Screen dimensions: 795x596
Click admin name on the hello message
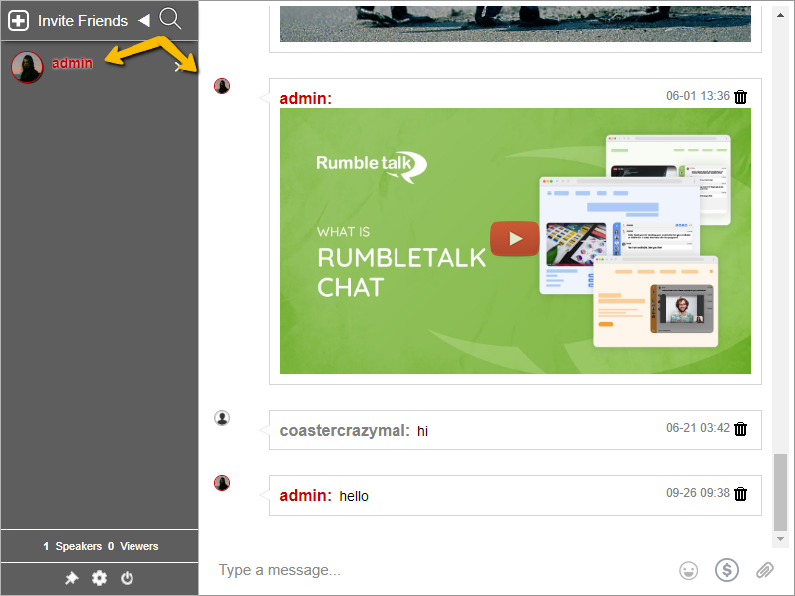(x=305, y=495)
